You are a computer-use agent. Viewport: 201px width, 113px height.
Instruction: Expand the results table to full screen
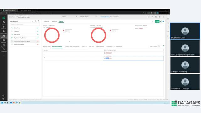tap(163, 46)
